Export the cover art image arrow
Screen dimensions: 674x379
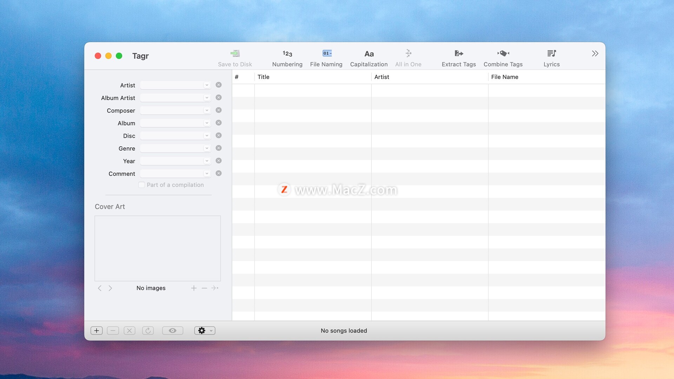[215, 288]
